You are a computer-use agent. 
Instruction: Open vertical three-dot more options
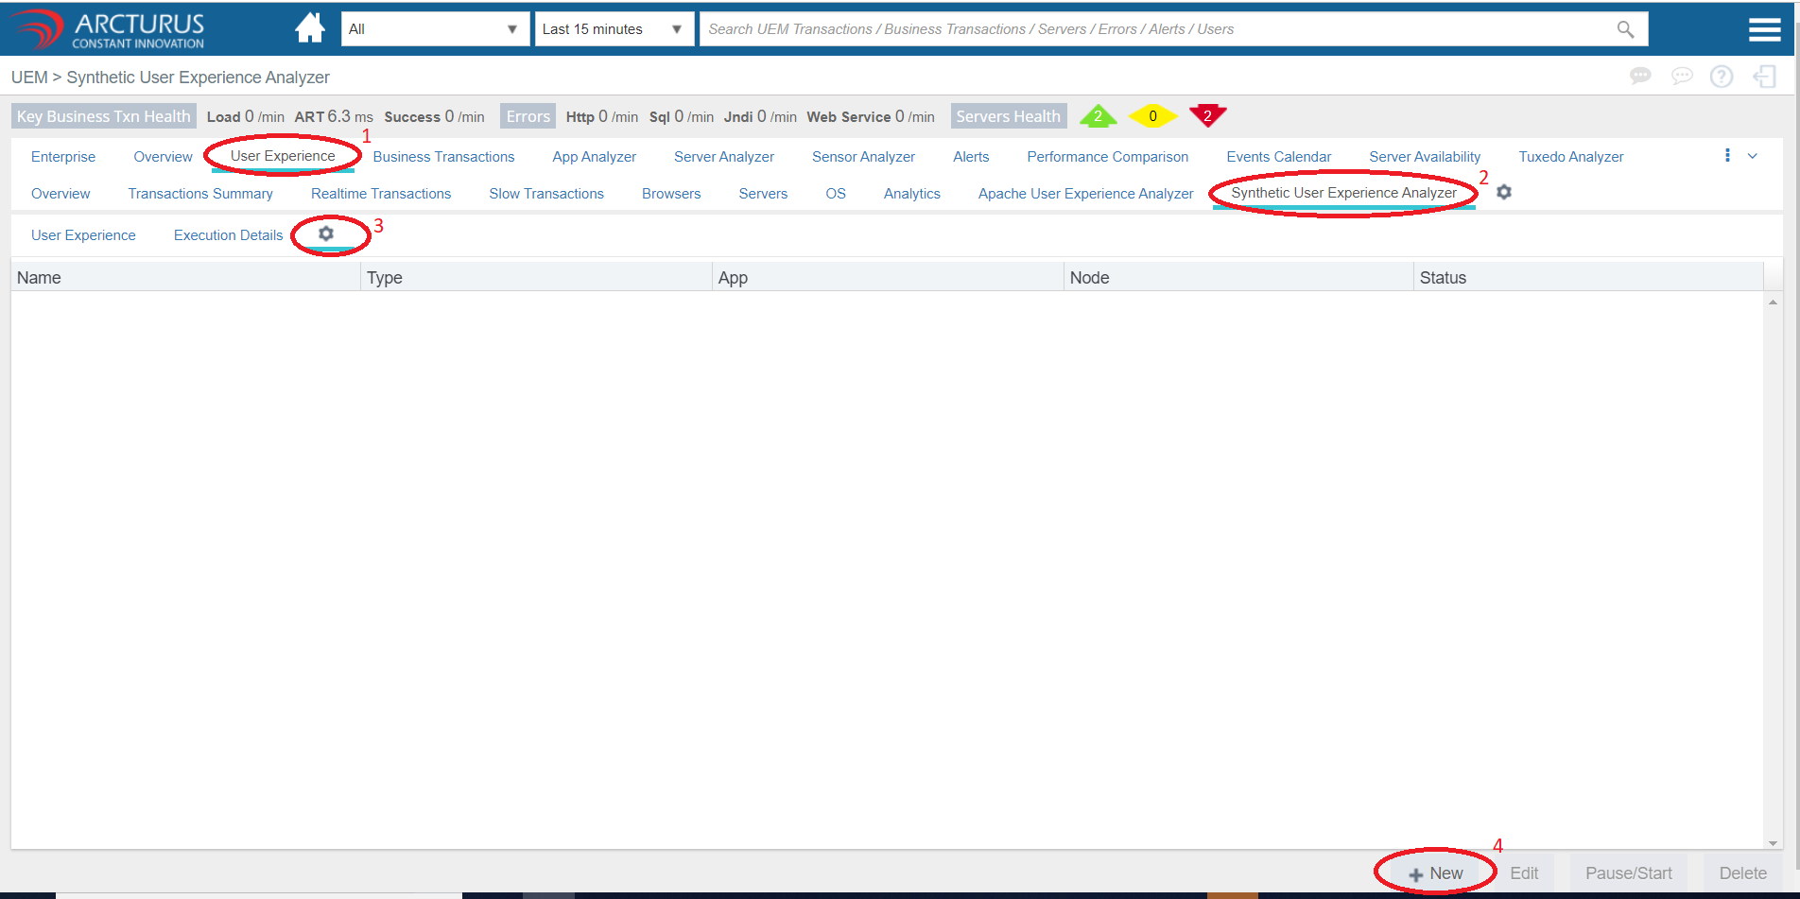pyautogui.click(x=1727, y=156)
